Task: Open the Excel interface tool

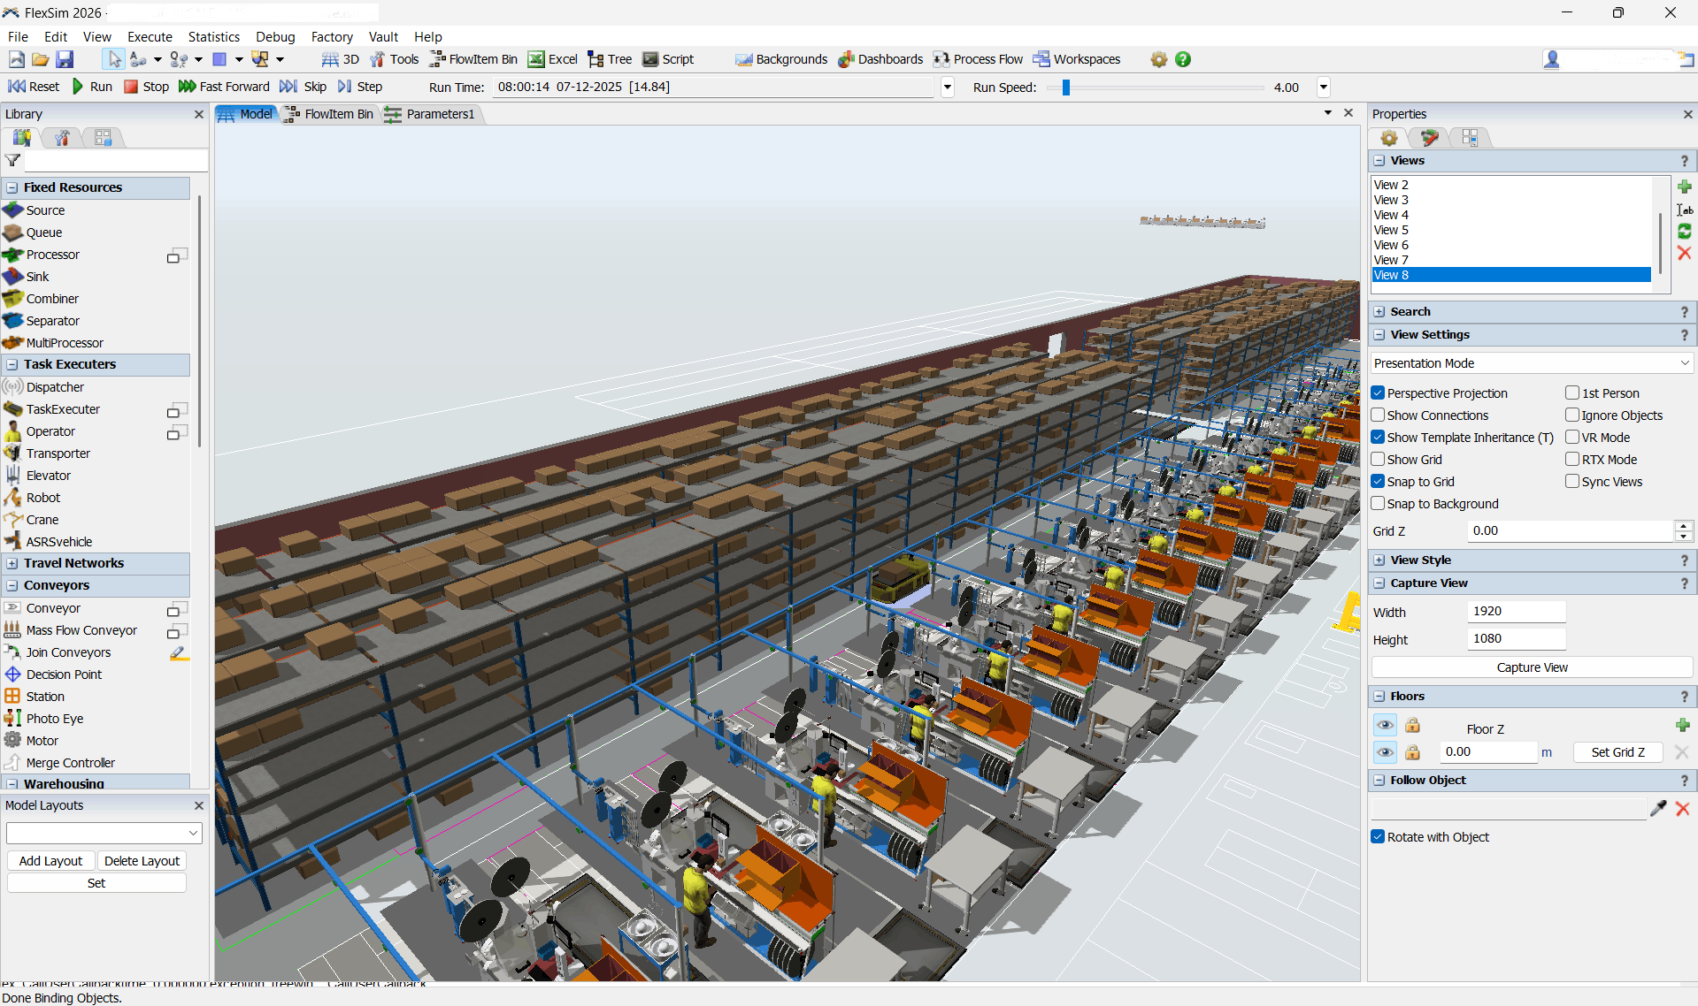Action: pyautogui.click(x=536, y=59)
